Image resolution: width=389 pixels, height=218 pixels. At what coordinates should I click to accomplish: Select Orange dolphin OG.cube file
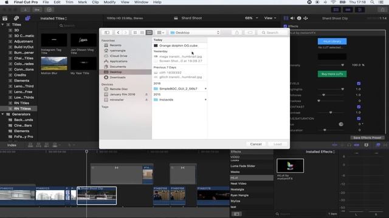(180, 45)
